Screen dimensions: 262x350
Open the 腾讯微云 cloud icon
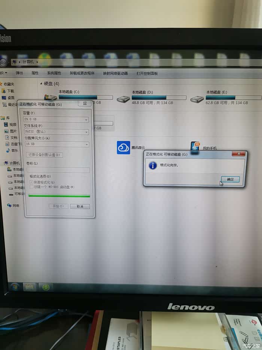(124, 147)
